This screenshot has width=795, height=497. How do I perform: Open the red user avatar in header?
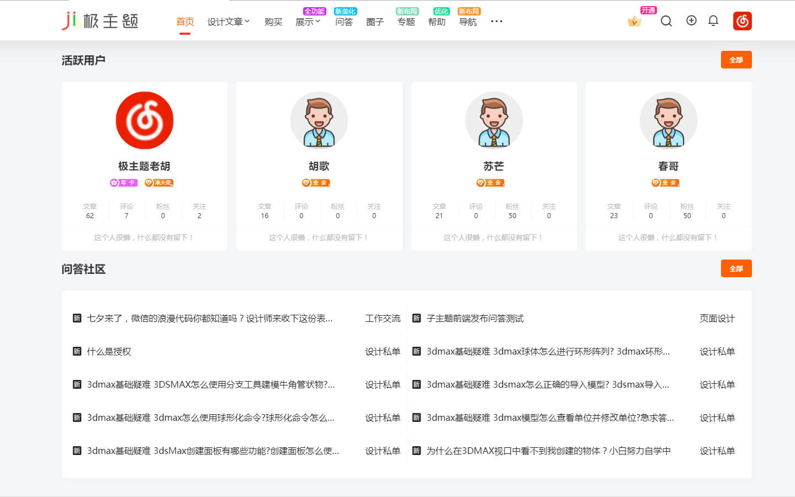pos(742,21)
